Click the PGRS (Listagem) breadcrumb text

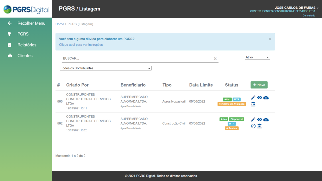(80, 24)
